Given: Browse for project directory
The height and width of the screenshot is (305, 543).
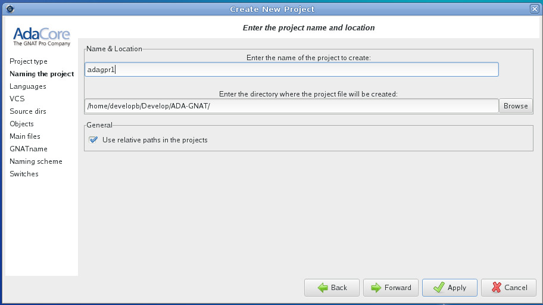Looking at the screenshot, I should [x=516, y=106].
